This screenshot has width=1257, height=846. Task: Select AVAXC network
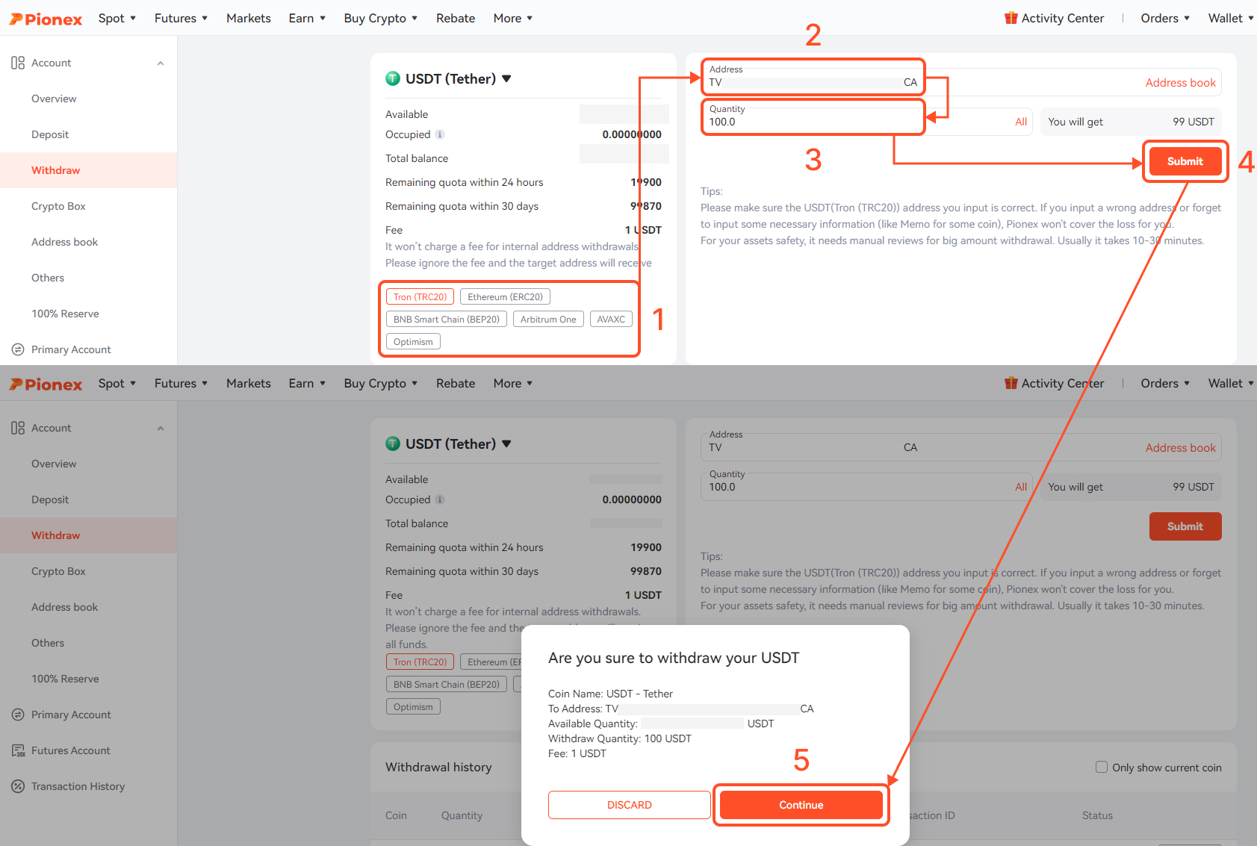(x=611, y=319)
